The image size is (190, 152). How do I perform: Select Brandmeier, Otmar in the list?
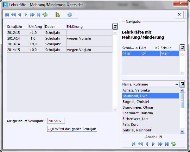coord(151,107)
